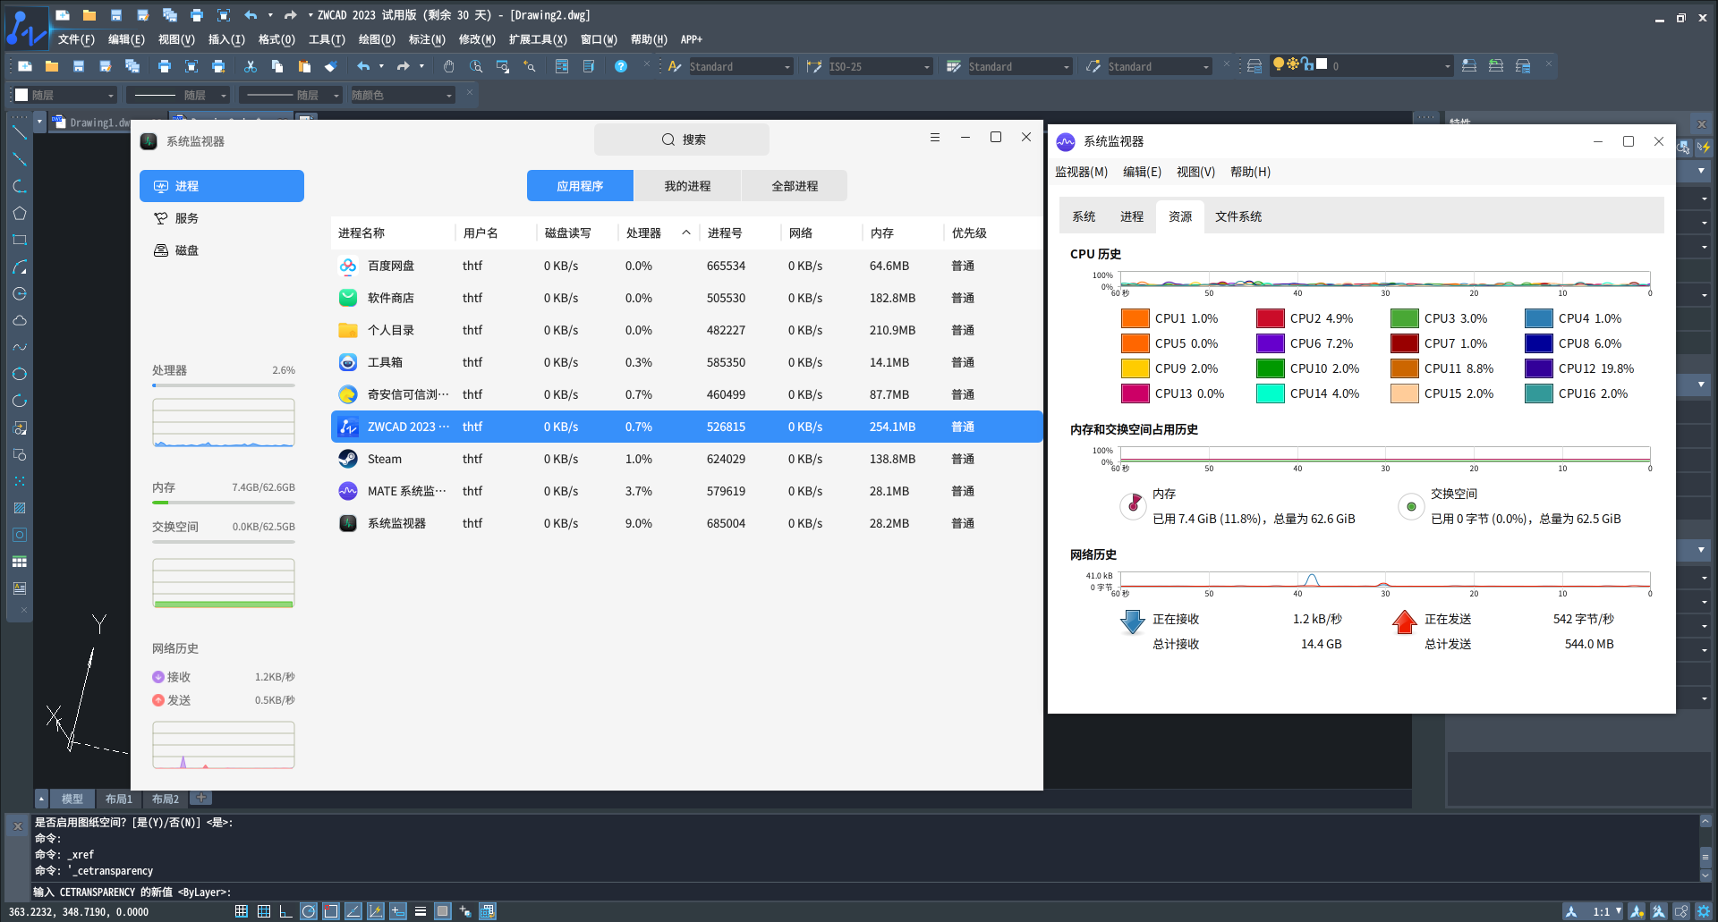1718x922 pixels.
Task: Click the 搜索 search field
Action: click(x=682, y=140)
